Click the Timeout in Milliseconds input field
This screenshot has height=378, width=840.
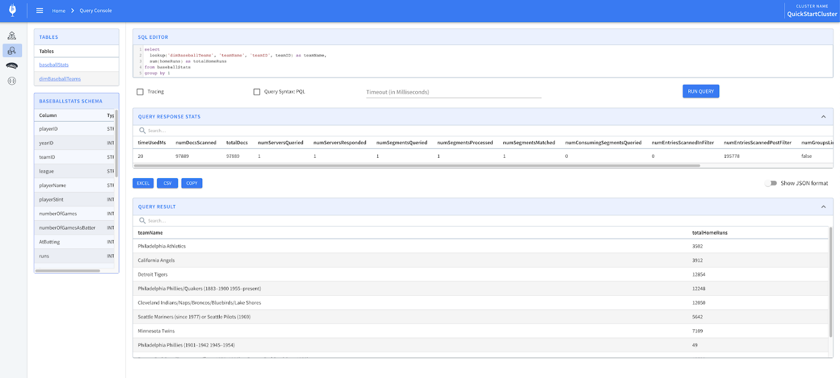click(x=453, y=91)
